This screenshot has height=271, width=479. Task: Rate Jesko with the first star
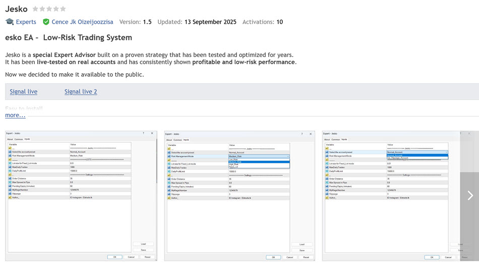35,9
